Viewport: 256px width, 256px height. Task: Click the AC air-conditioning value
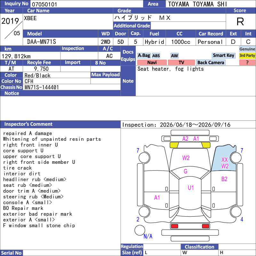pos(109,56)
